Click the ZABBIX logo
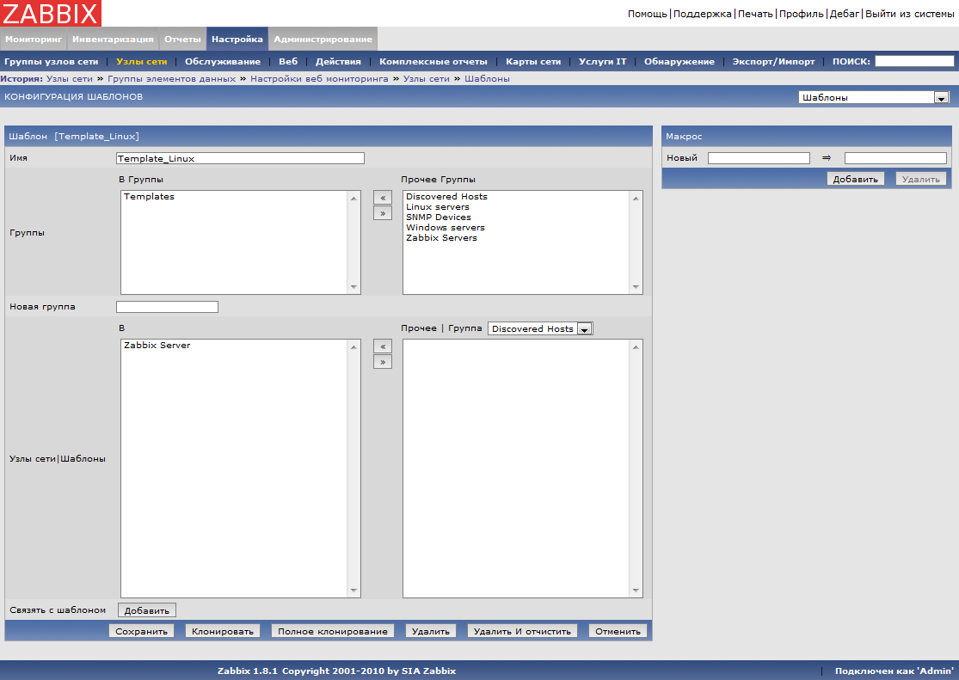The height and width of the screenshot is (680, 959). point(51,13)
